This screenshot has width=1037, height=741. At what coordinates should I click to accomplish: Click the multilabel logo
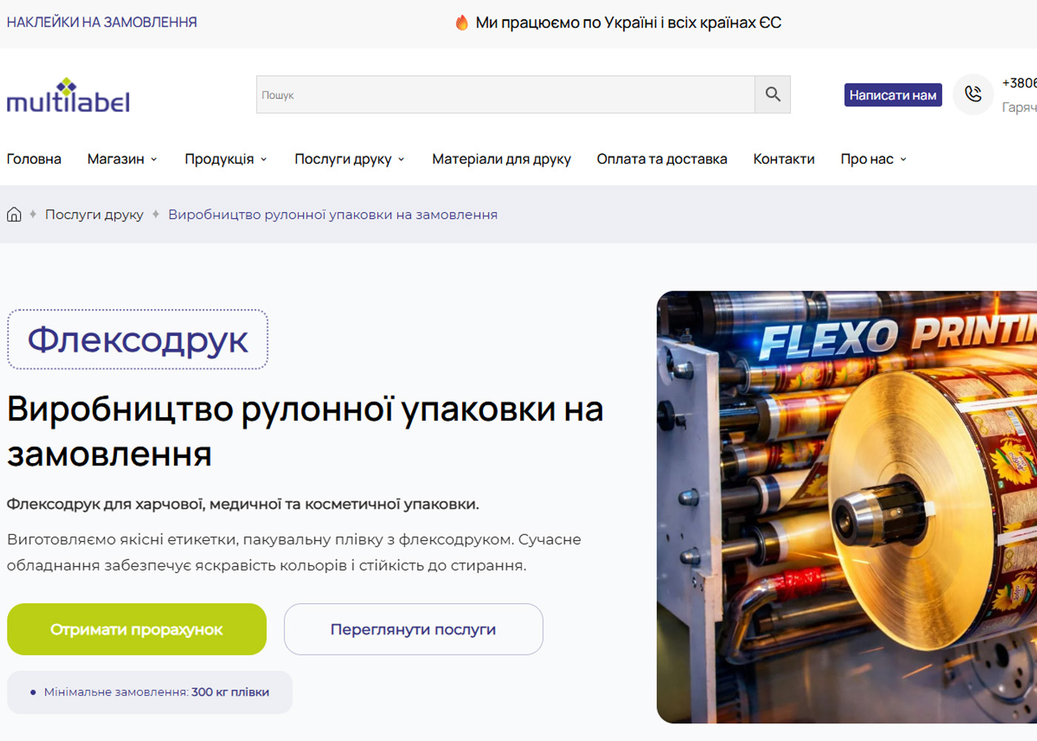(68, 95)
